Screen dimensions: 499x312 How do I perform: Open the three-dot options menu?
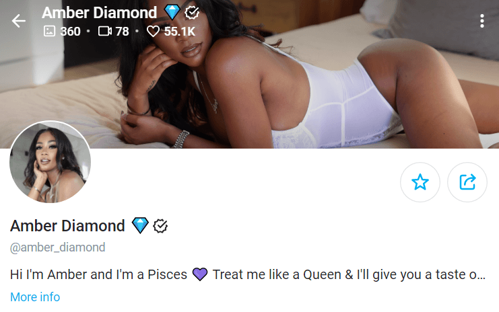(x=482, y=21)
